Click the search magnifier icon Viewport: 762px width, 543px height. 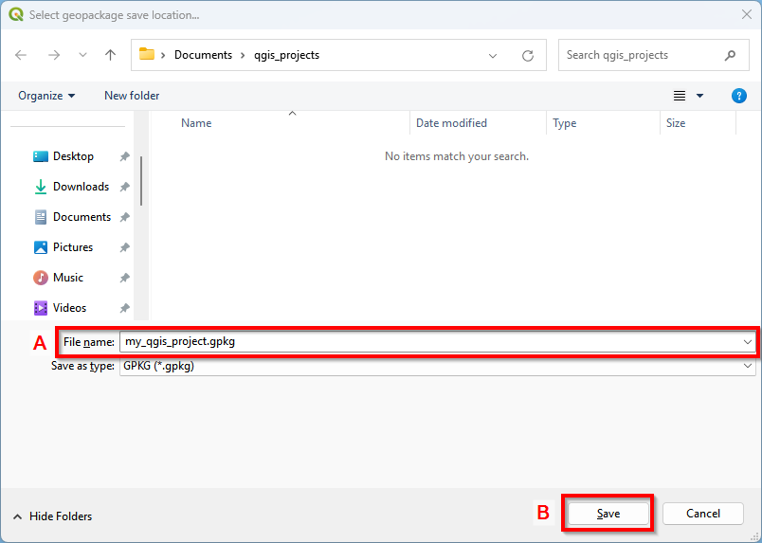pos(730,55)
